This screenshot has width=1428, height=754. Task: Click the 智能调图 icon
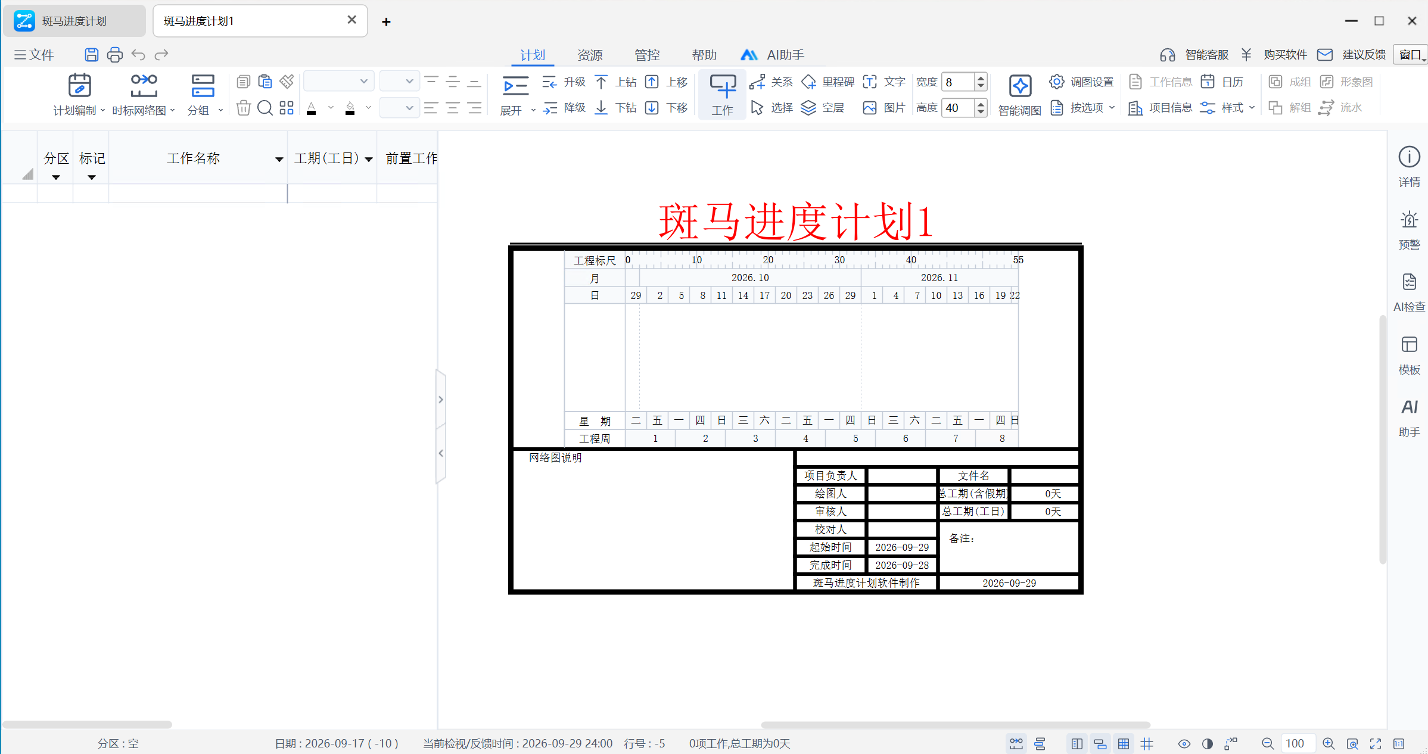pos(1020,86)
